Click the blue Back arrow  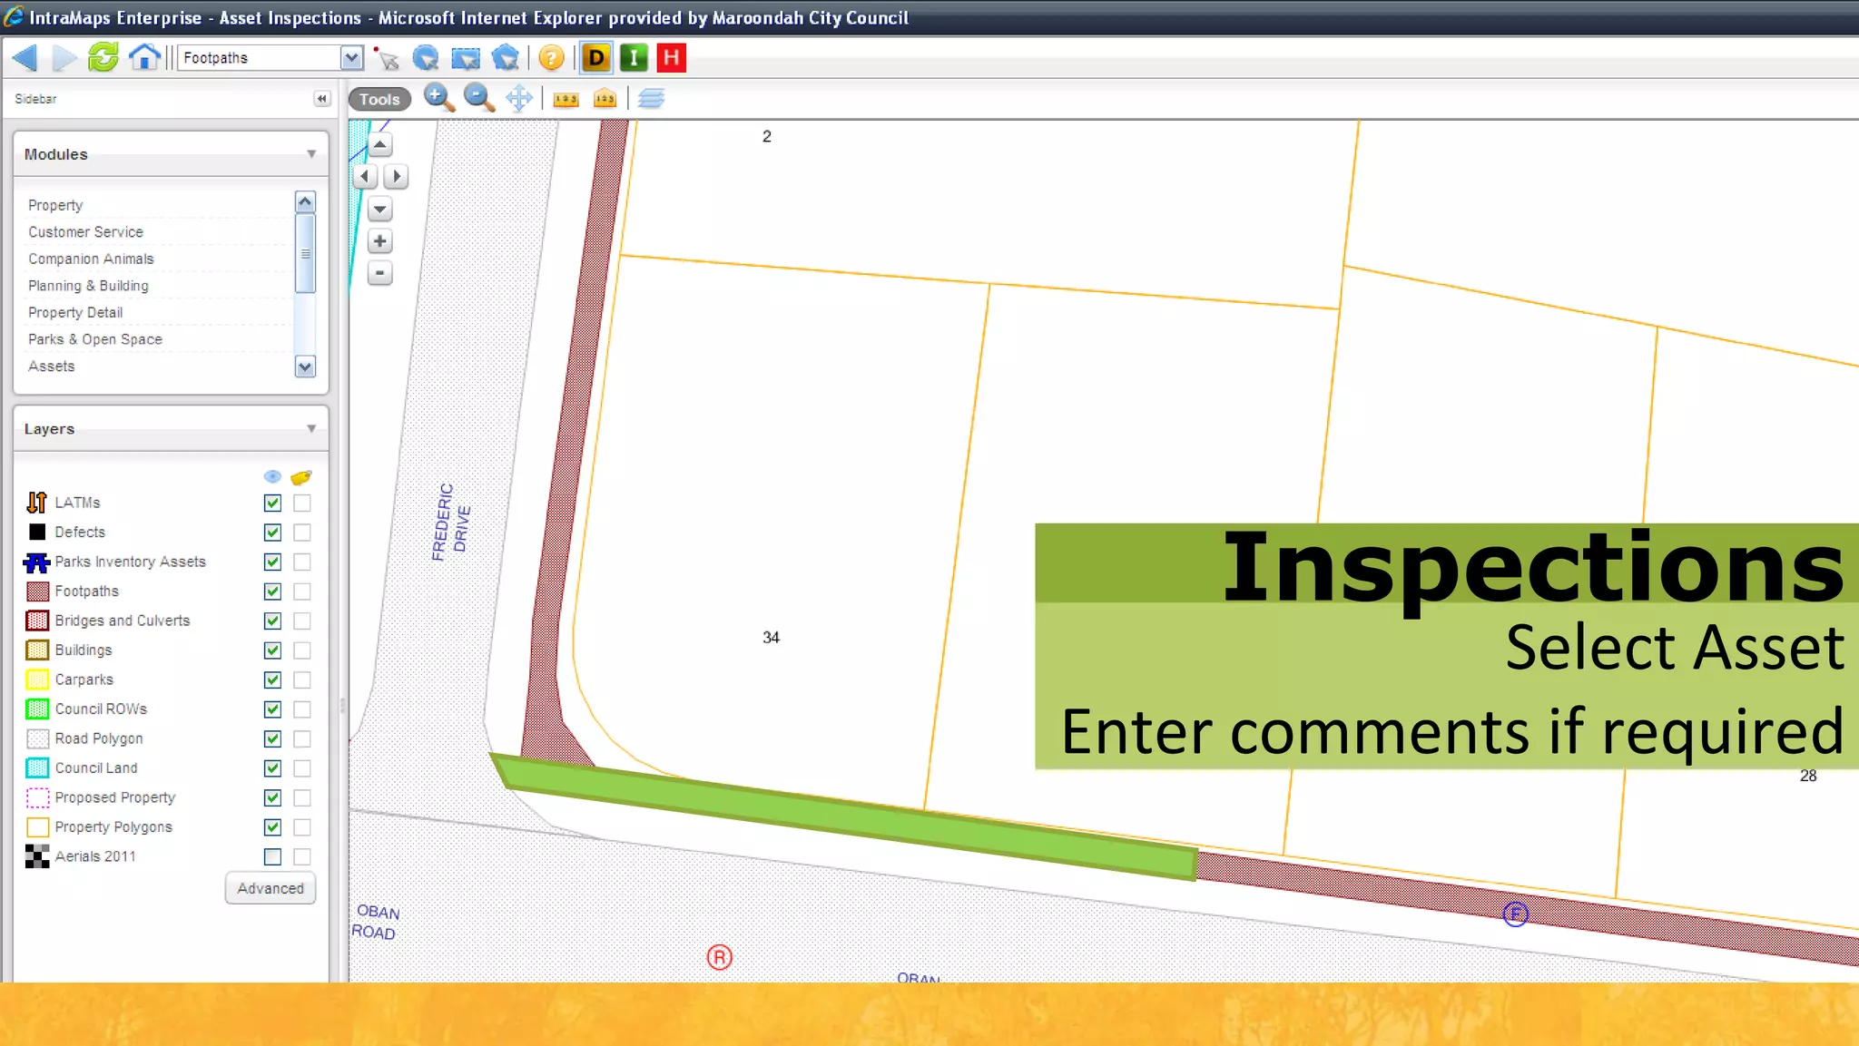pos(25,58)
